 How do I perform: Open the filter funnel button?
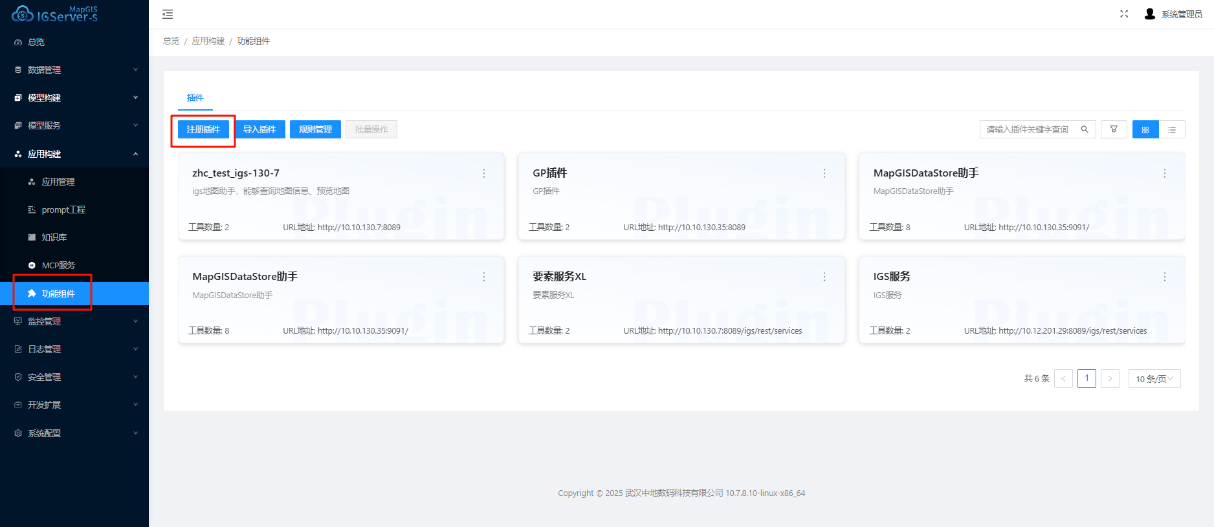(x=1114, y=129)
